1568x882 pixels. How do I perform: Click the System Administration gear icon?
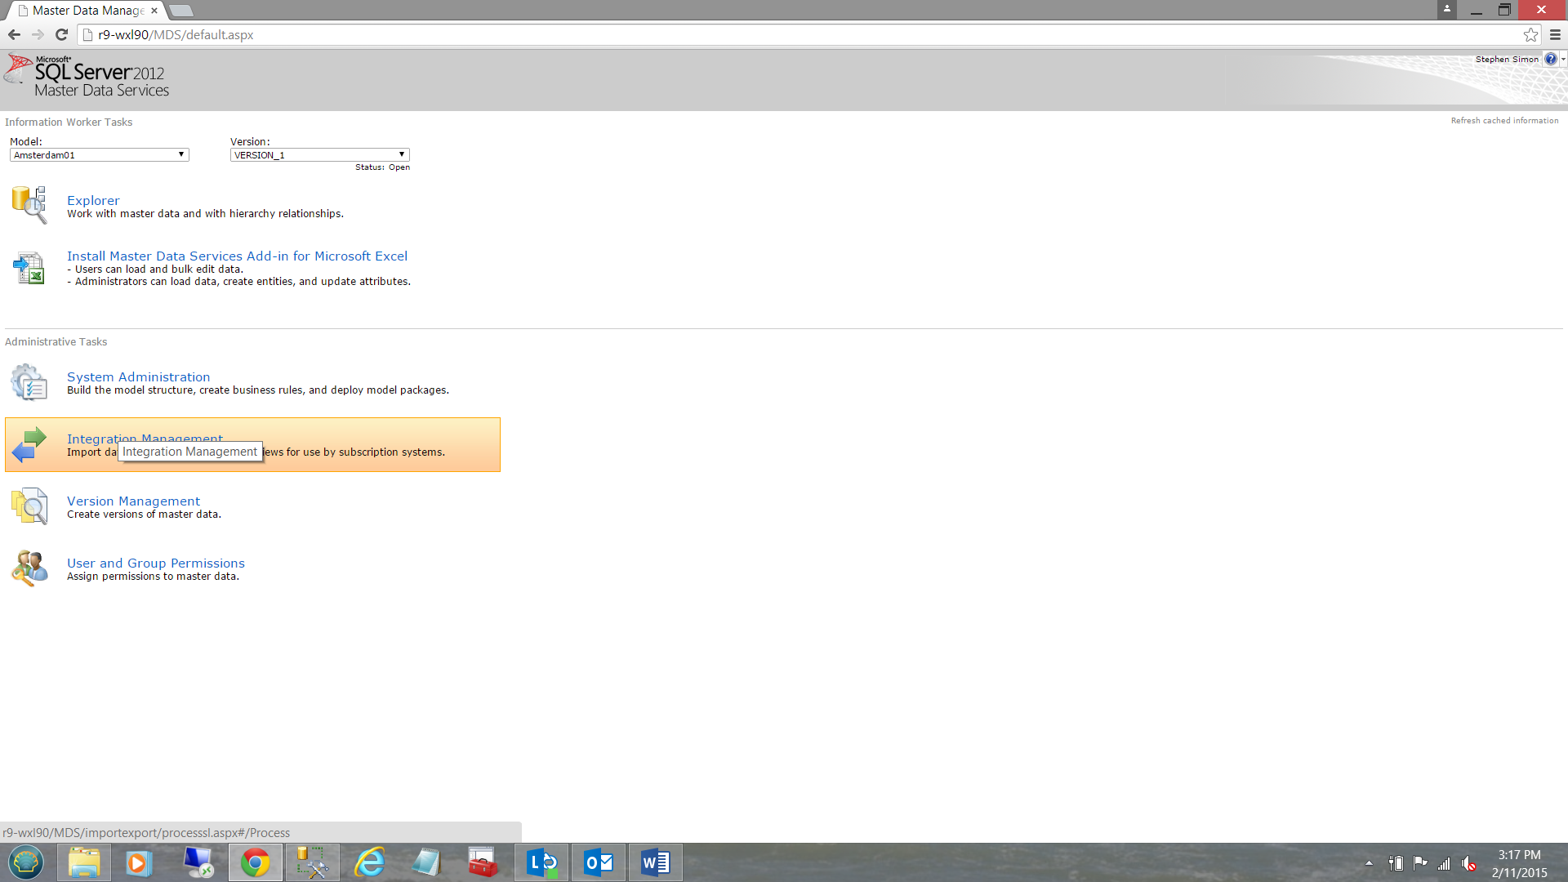[29, 382]
